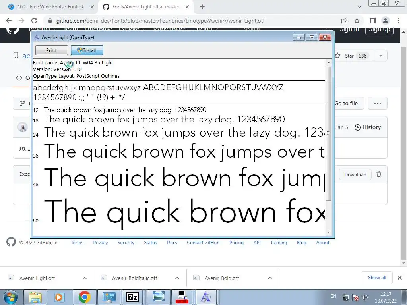Click the site lock icon in address bar
This screenshot has width=407, height=305.
[50, 21]
